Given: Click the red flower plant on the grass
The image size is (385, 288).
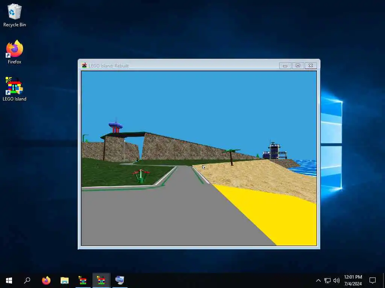Looking at the screenshot, I should [x=141, y=176].
